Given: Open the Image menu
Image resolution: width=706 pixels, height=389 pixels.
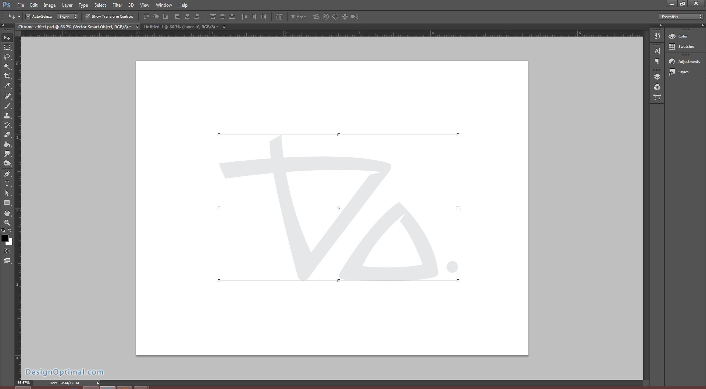Looking at the screenshot, I should [50, 5].
